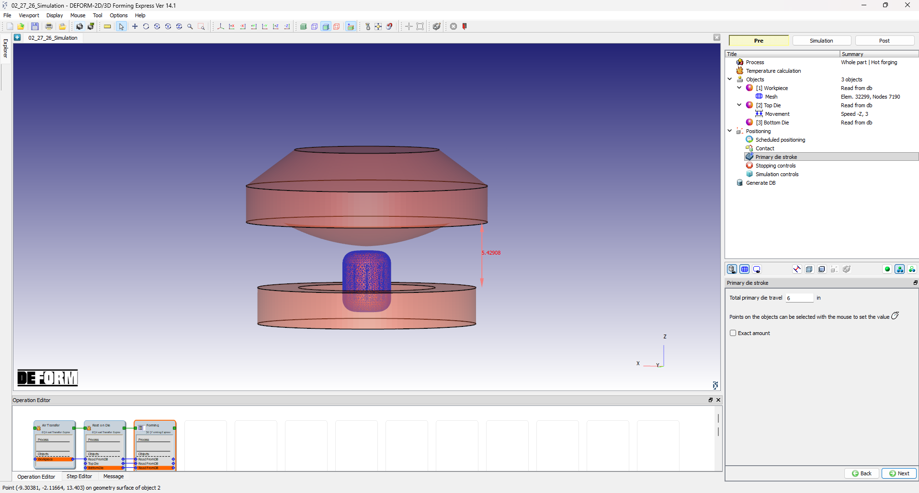Switch to solid shaded display mode
Viewport: 919px width, 493px height.
[304, 26]
